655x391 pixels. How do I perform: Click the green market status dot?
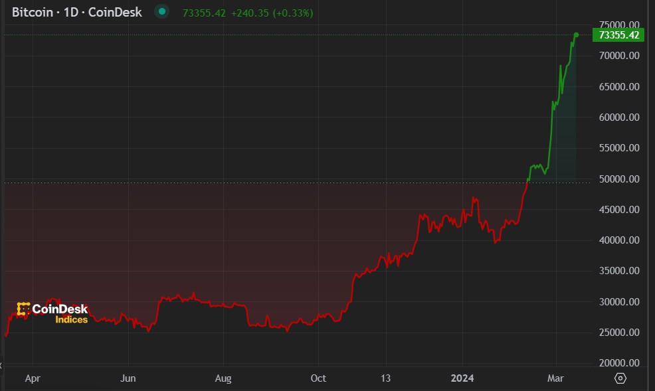click(161, 13)
